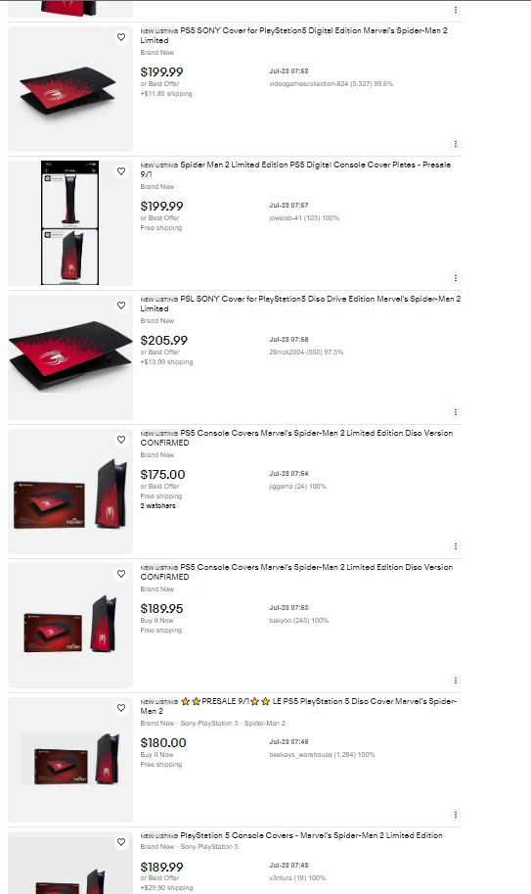Open title link PS5 SONY Cover Digital Edition
The height and width of the screenshot is (894, 531).
click(293, 35)
